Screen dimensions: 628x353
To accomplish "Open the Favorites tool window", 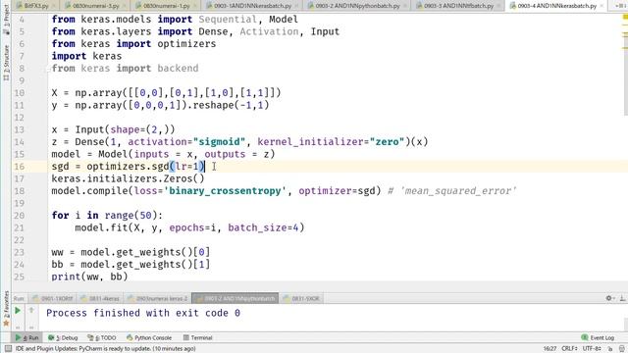I will pyautogui.click(x=6, y=308).
